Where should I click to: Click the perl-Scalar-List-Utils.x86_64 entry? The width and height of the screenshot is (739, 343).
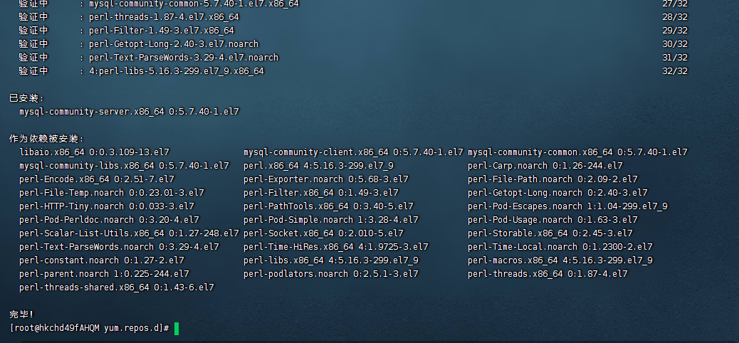tap(129, 233)
